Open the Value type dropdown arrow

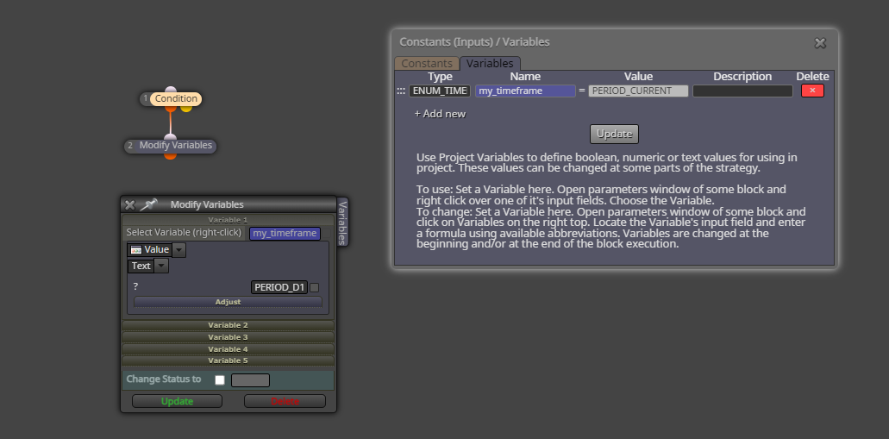coord(178,250)
